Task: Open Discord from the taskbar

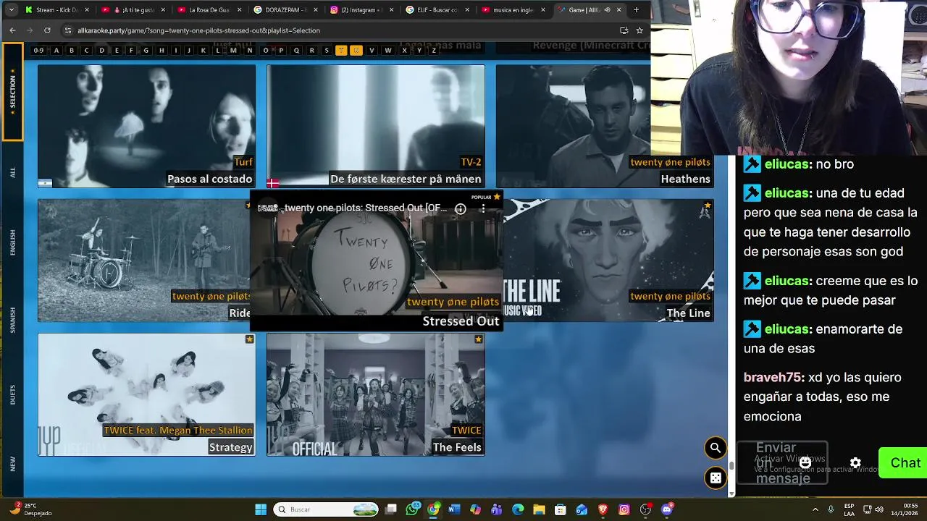Action: pyautogui.click(x=667, y=509)
